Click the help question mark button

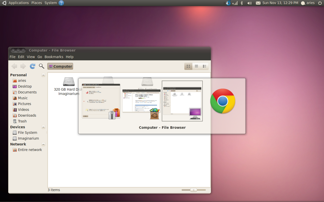(61, 3)
